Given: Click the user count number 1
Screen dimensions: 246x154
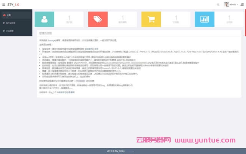Looking at the screenshot, I should [x=70, y=17].
